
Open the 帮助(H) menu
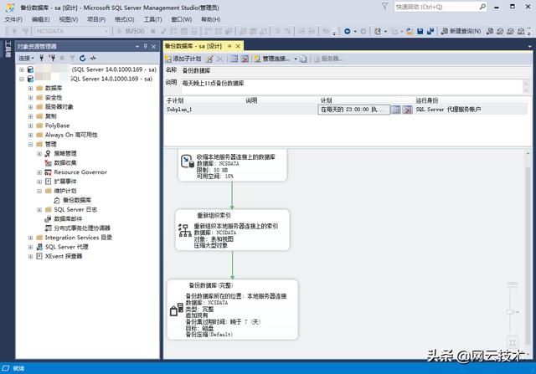[x=210, y=19]
